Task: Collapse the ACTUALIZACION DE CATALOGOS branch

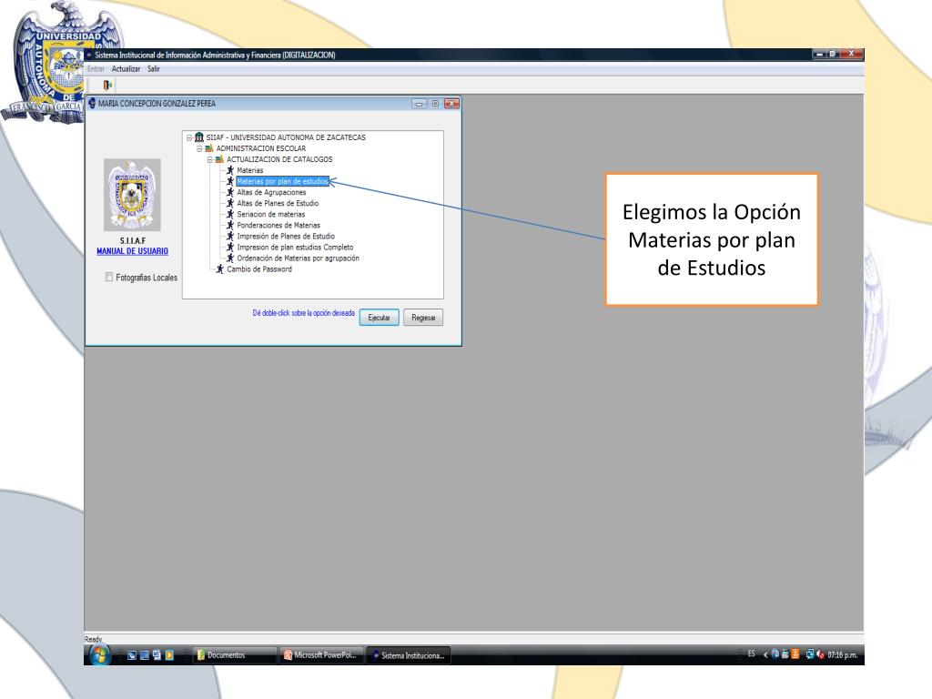Action: (210, 159)
